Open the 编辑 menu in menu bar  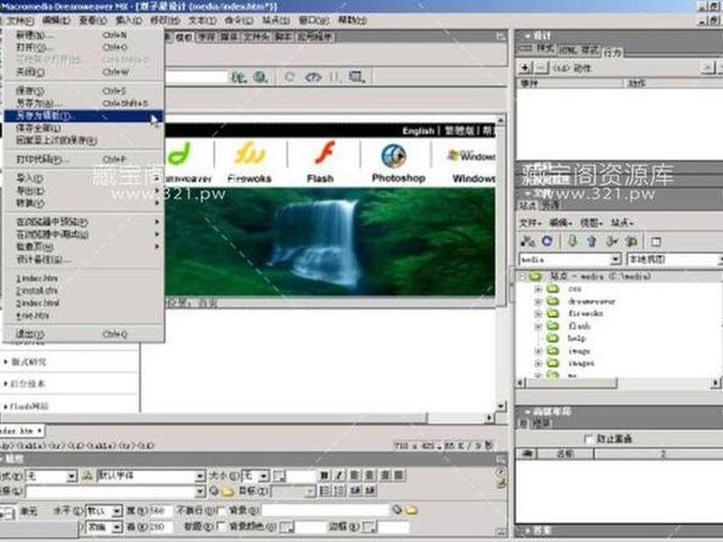(56, 20)
